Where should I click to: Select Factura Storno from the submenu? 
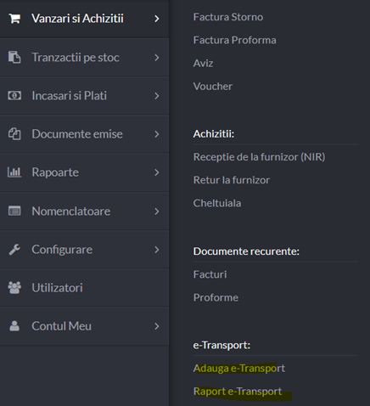point(228,17)
